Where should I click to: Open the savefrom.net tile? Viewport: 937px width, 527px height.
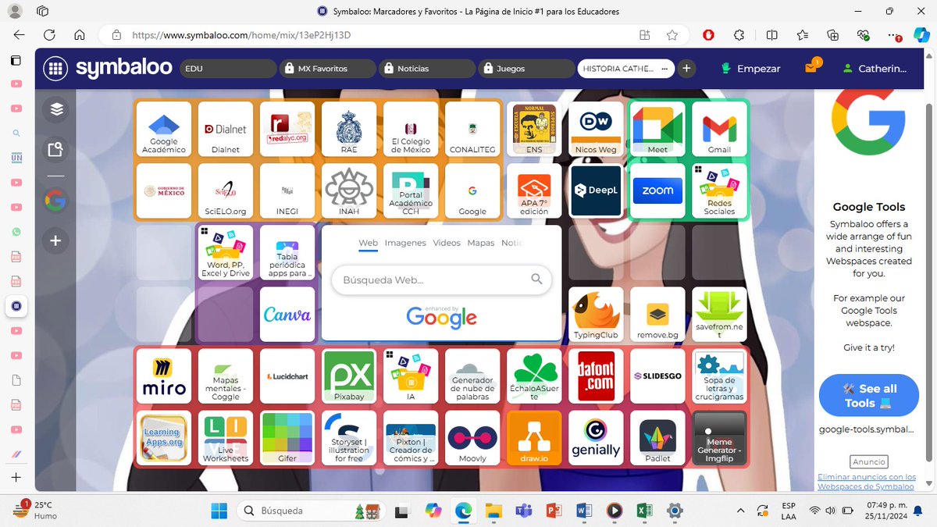pos(719,314)
